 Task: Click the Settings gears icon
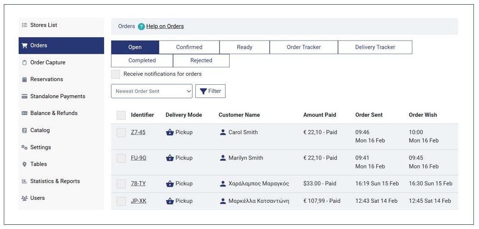(25, 147)
